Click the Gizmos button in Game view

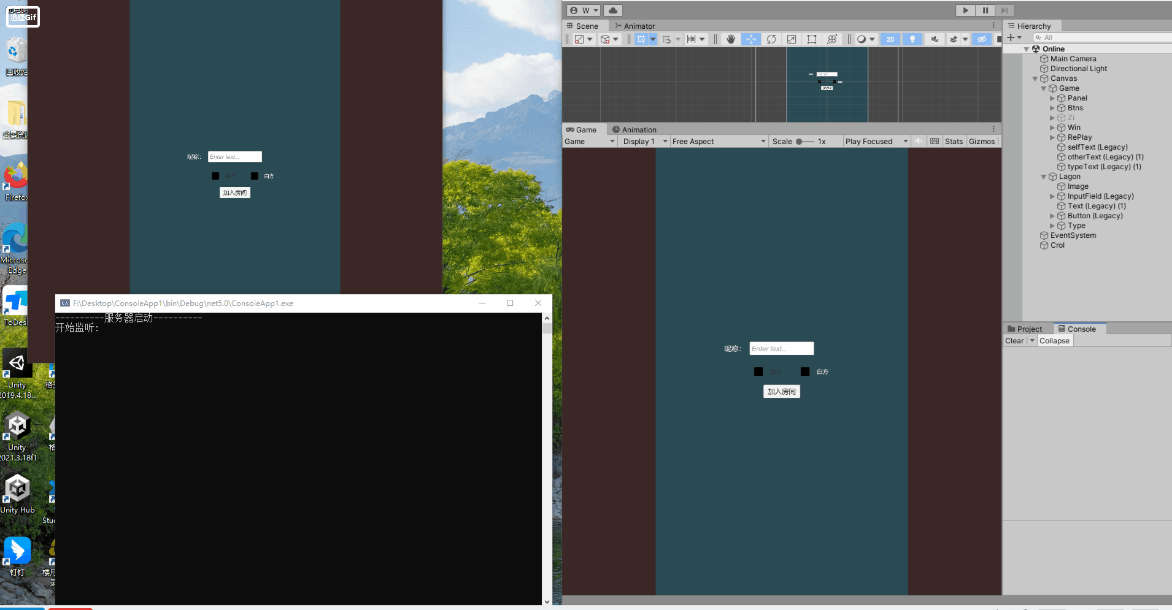click(x=982, y=142)
